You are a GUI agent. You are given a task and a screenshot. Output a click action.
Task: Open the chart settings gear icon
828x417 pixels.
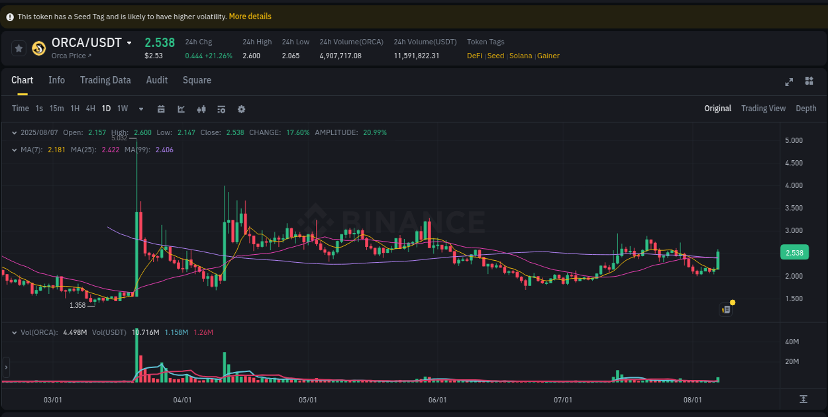[241, 109]
